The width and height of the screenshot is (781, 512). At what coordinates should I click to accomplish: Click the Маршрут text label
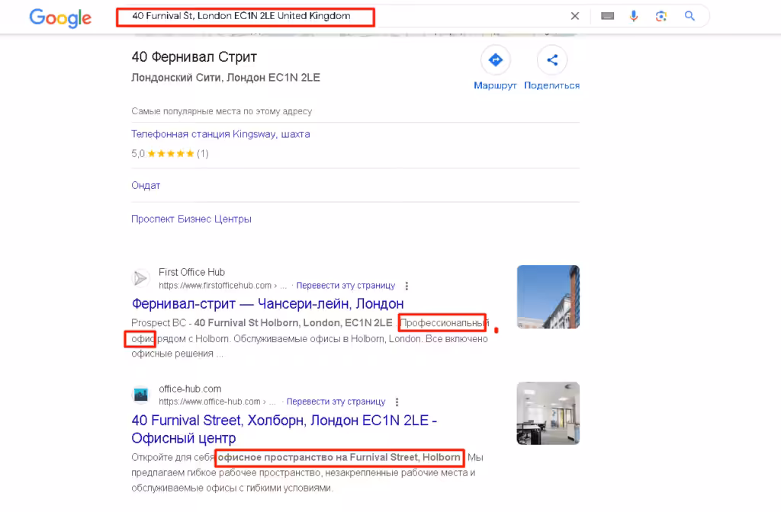tap(495, 85)
